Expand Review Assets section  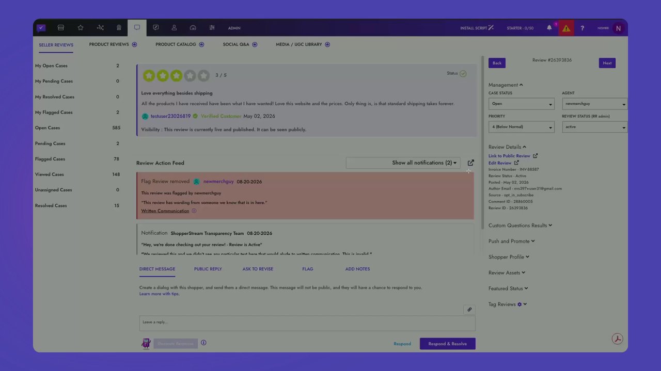coord(507,272)
